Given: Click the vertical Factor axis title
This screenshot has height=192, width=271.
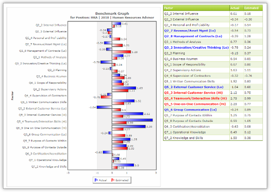Looking at the screenshot, I should point(12,96).
